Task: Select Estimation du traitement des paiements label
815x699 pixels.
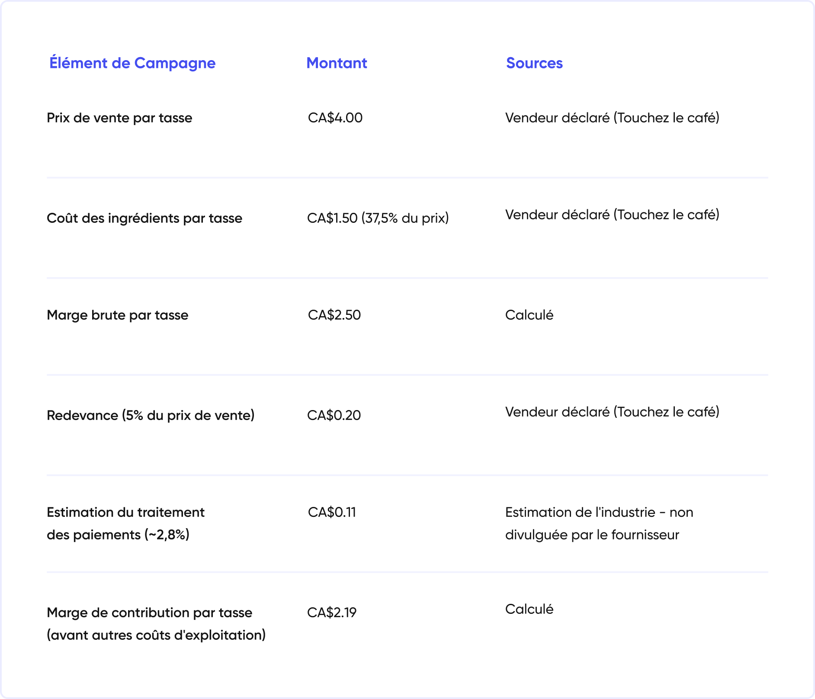Action: click(125, 523)
